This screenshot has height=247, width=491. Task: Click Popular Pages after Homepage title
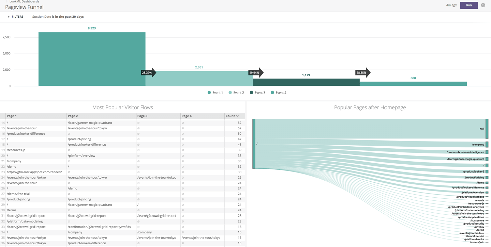pos(370,108)
